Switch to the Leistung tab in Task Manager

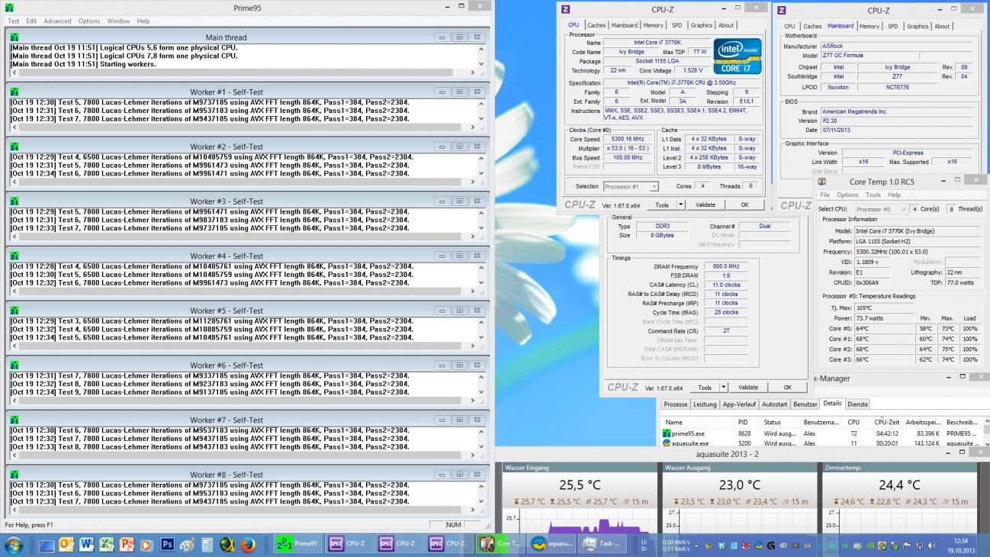[x=704, y=404]
